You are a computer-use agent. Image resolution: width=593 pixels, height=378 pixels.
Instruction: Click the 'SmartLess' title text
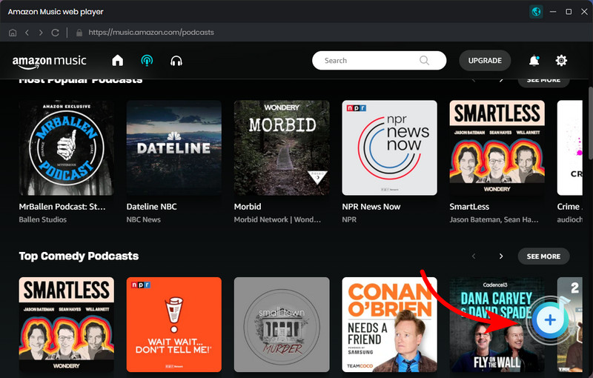tap(469, 207)
